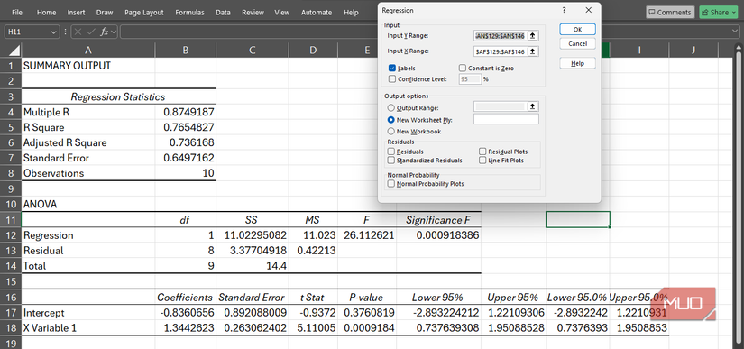Click the Significance F value 0.000918386

439,235
